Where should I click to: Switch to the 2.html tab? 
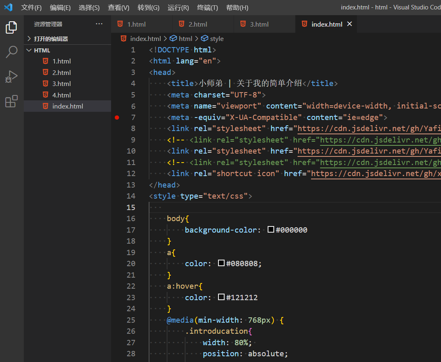tap(203, 24)
